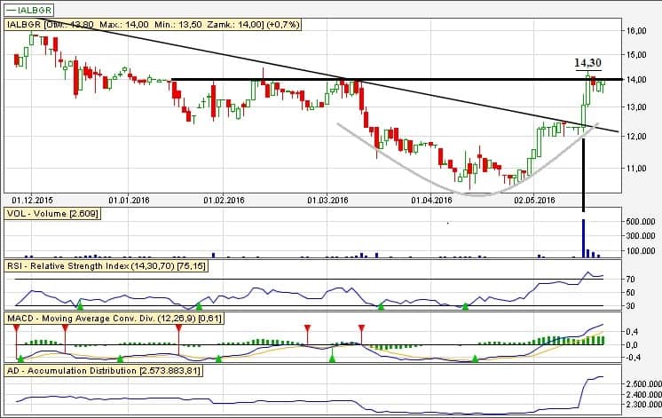Click the 01.03.2016 date on time axis

click(327, 201)
